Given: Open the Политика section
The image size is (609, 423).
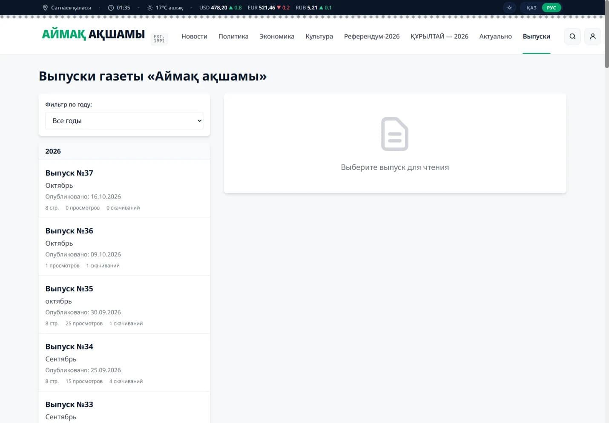Looking at the screenshot, I should (233, 36).
